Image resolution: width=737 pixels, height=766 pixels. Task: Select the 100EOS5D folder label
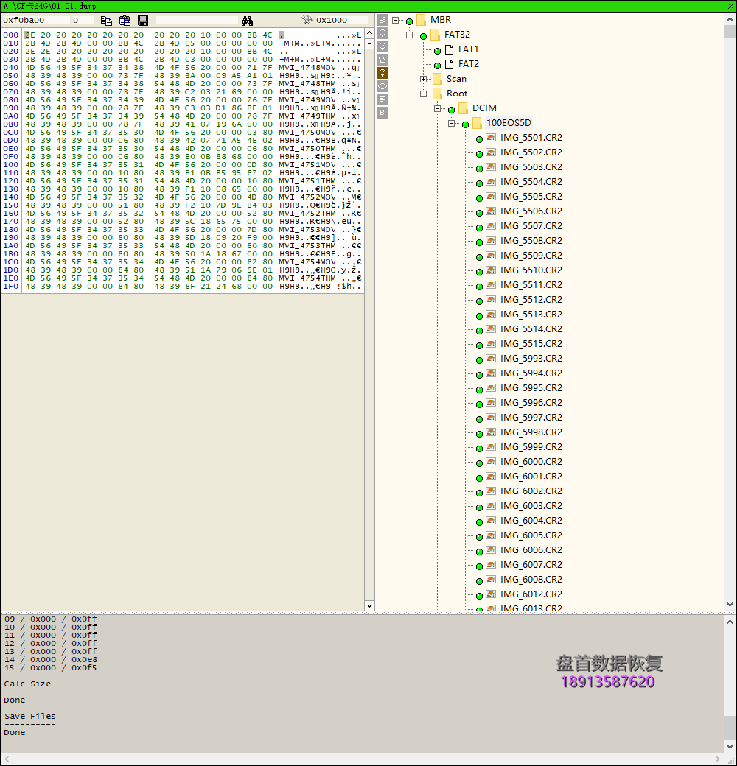pyautogui.click(x=509, y=122)
